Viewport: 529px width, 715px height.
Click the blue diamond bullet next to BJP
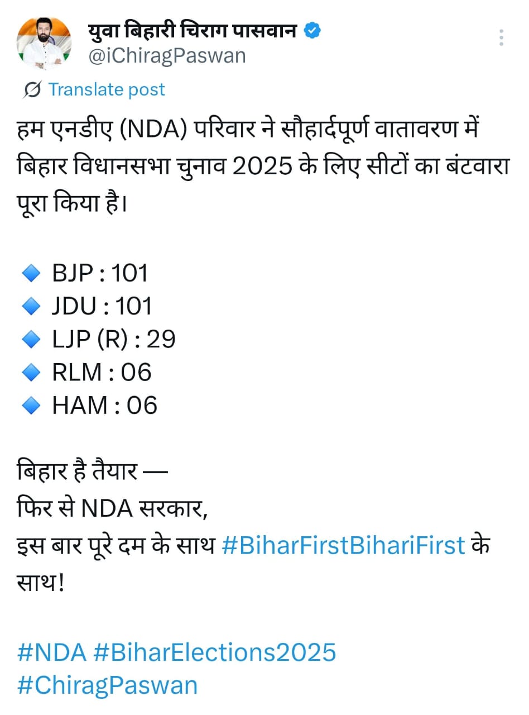(x=32, y=273)
